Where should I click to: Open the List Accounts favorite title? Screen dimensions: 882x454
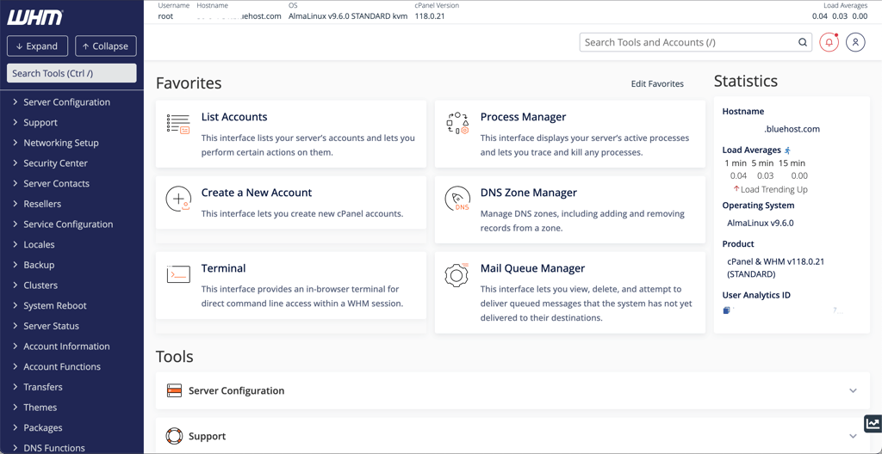coord(234,117)
